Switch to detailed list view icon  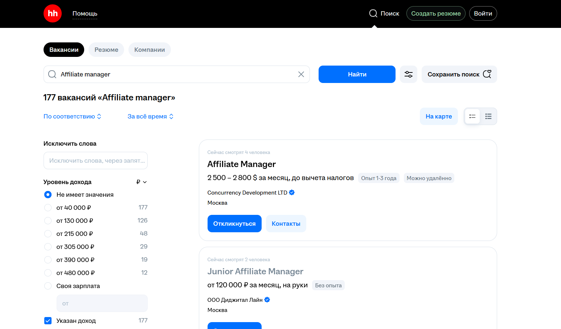pyautogui.click(x=472, y=116)
